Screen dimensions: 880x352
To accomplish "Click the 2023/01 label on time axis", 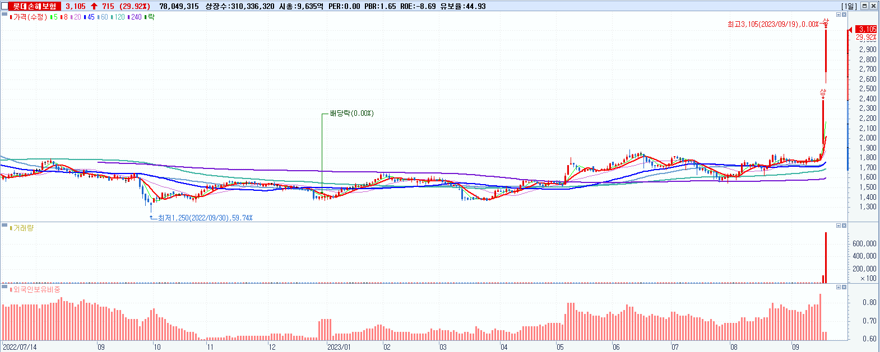I will (339, 347).
